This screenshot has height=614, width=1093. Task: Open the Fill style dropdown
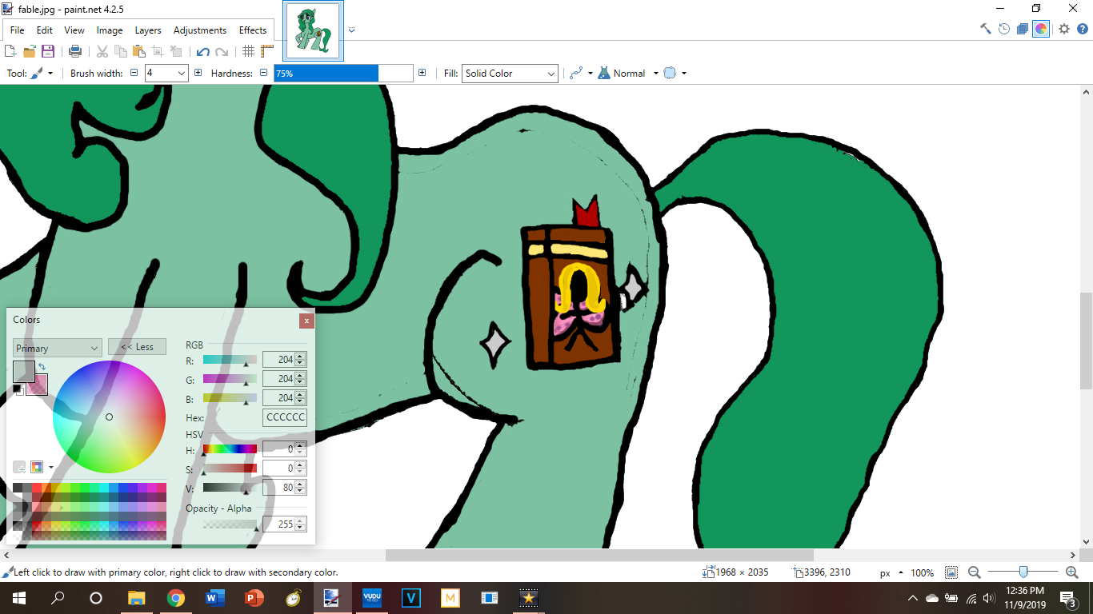point(510,74)
